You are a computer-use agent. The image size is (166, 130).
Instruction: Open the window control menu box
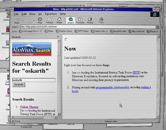12,9
